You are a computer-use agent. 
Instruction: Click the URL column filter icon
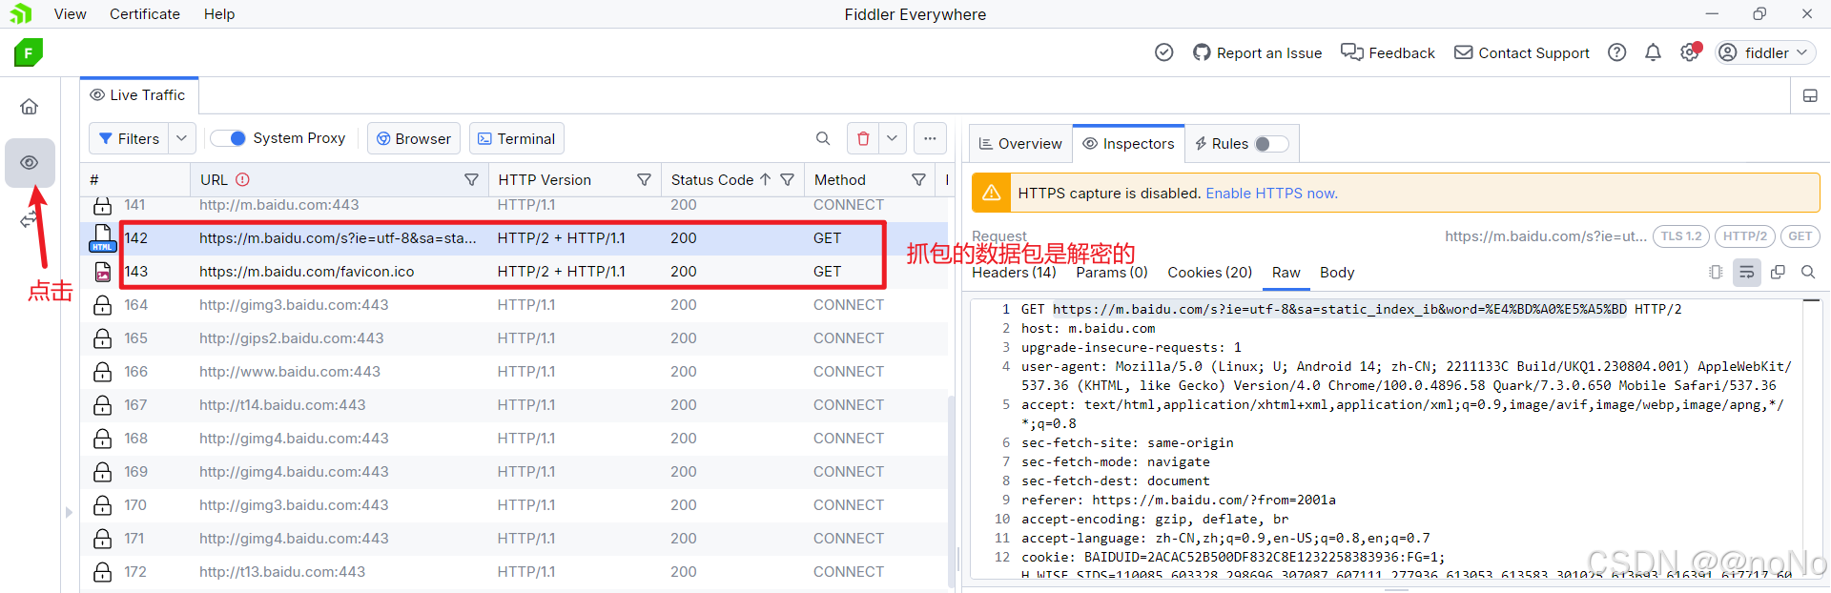(471, 179)
